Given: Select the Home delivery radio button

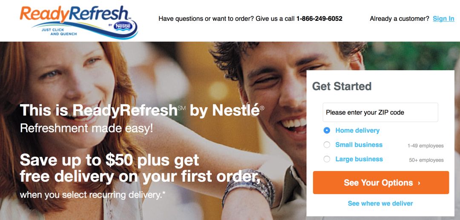Looking at the screenshot, I should (327, 130).
